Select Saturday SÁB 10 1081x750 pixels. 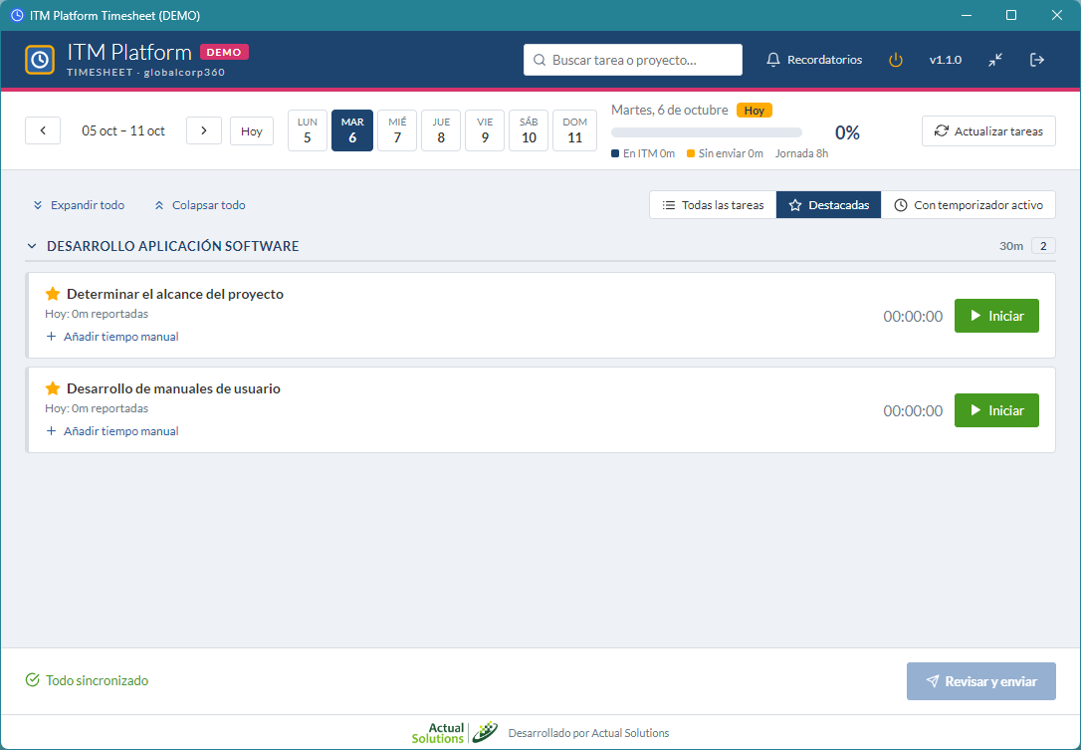tap(529, 130)
